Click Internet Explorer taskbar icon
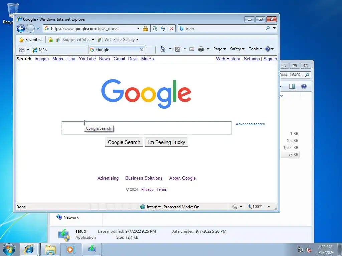Screen dimensions: 342x256 tap(29, 249)
